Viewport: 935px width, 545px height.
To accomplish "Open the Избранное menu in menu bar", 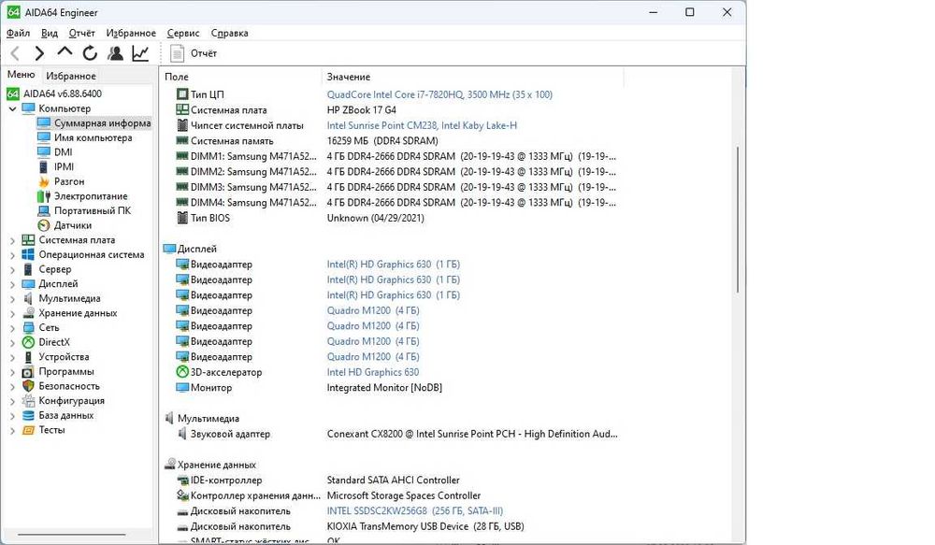I will point(131,34).
